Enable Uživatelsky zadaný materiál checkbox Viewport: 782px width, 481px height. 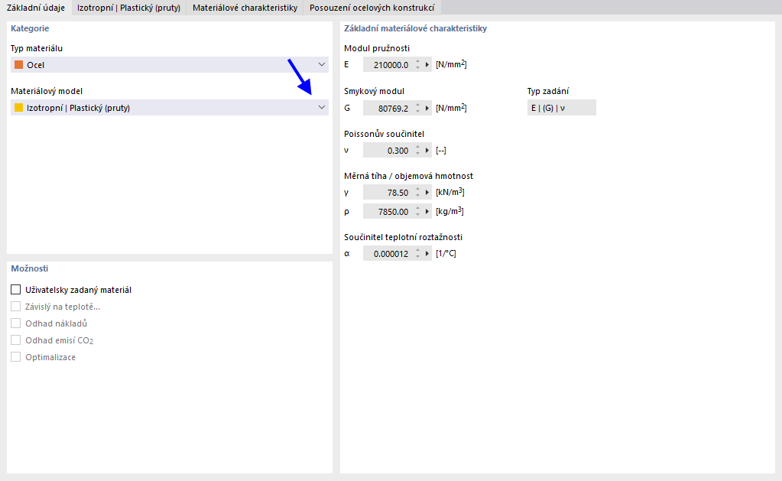(x=16, y=289)
